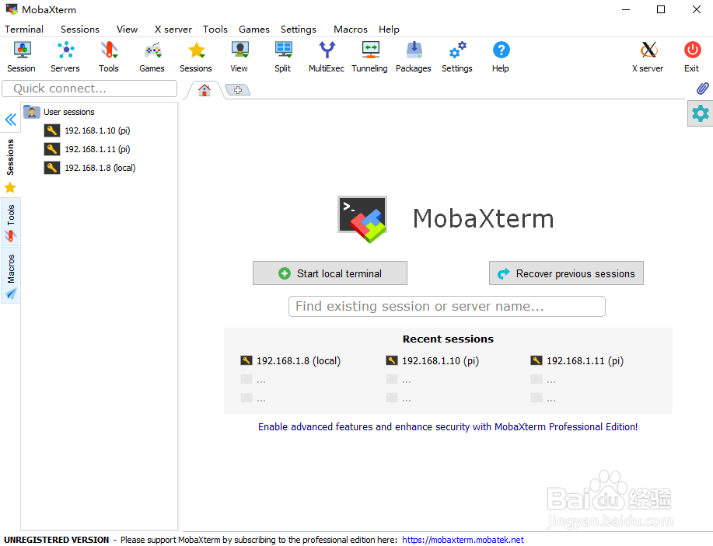
Task: Click the paper plane Macros icon
Action: coord(11,294)
